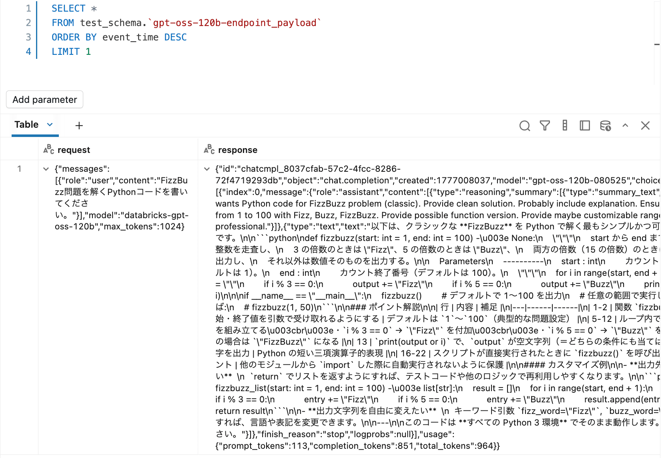
Task: Click the database history icon in results toolbar
Action: point(605,125)
